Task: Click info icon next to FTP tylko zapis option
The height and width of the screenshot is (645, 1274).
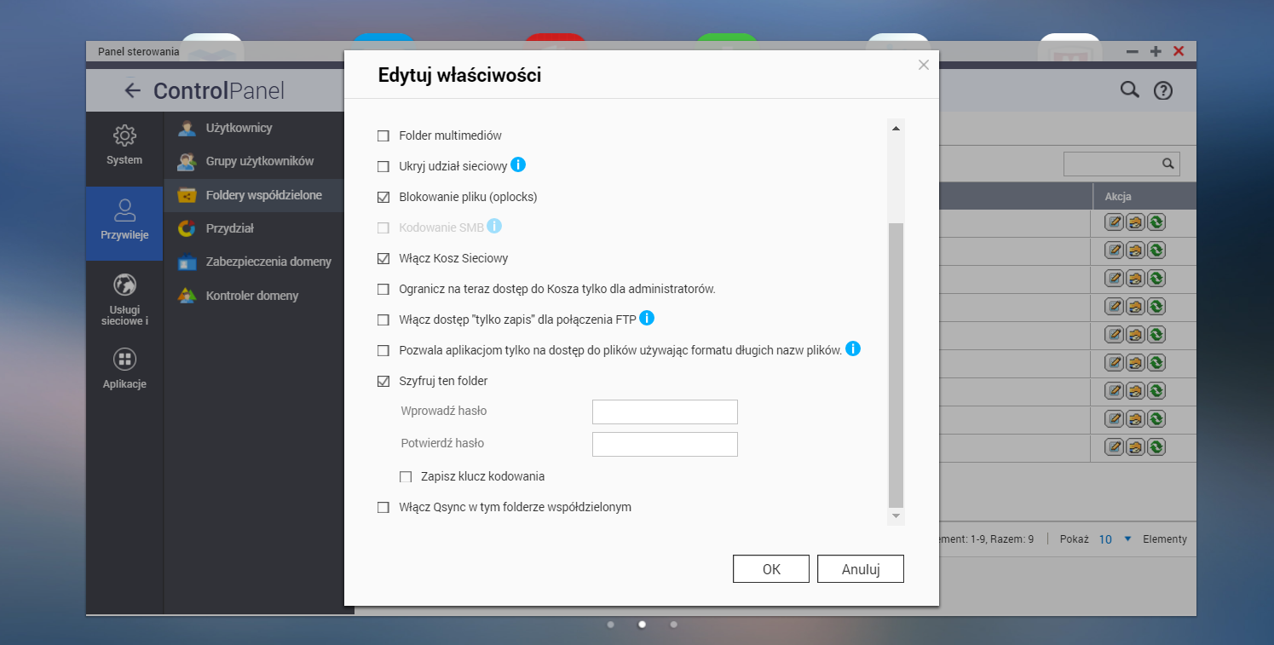Action: point(646,319)
